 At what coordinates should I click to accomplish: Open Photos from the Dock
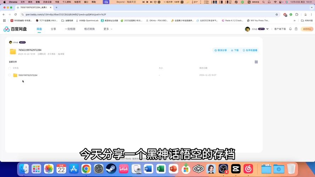(x=49, y=169)
